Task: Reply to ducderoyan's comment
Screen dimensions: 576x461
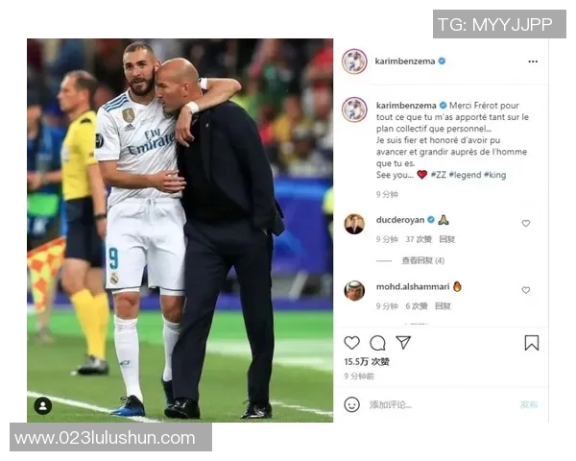Action: coord(446,239)
